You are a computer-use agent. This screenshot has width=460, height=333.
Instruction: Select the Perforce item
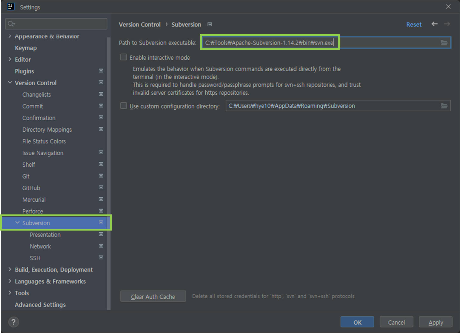(x=33, y=211)
